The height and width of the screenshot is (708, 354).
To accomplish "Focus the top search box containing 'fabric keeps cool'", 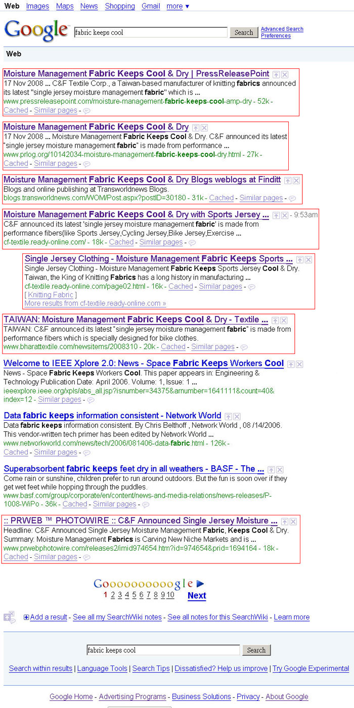I will pos(151,32).
